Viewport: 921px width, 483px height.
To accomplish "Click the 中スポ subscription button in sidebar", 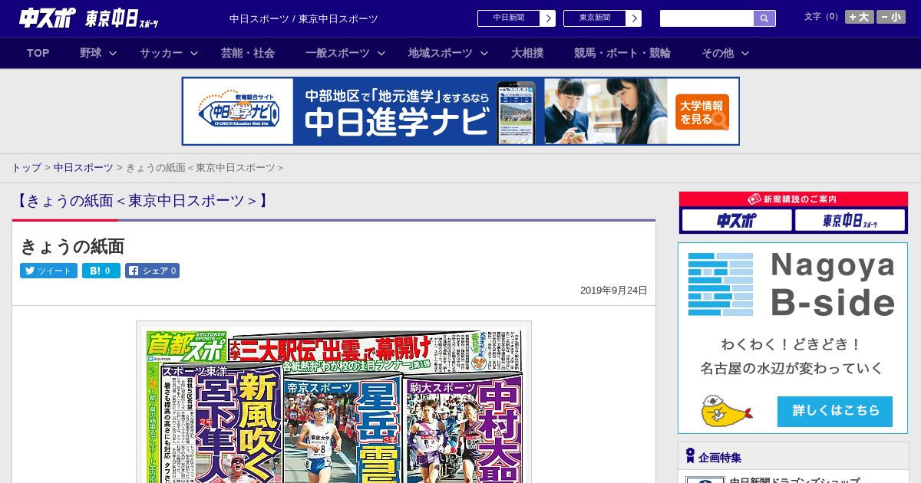I will tap(736, 221).
